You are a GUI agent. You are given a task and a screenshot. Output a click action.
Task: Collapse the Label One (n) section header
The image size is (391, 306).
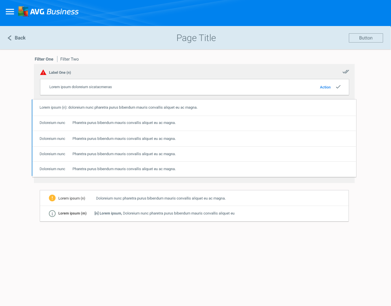(194, 72)
